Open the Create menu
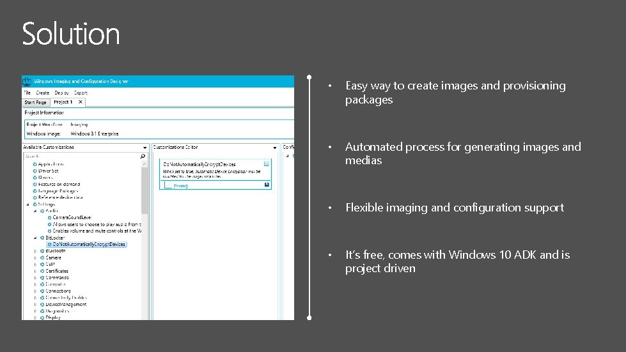This screenshot has width=626, height=352. tap(42, 93)
